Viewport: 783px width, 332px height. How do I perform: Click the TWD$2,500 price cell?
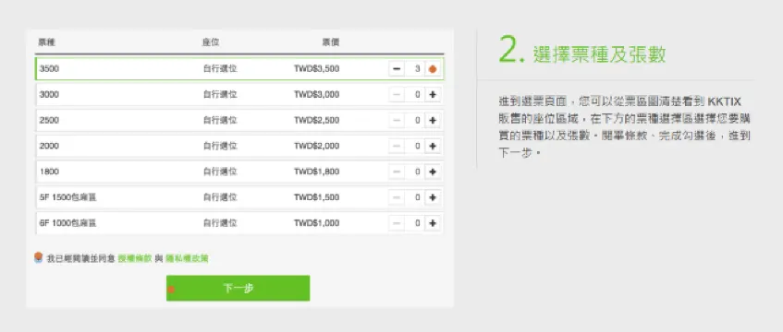pyautogui.click(x=316, y=120)
